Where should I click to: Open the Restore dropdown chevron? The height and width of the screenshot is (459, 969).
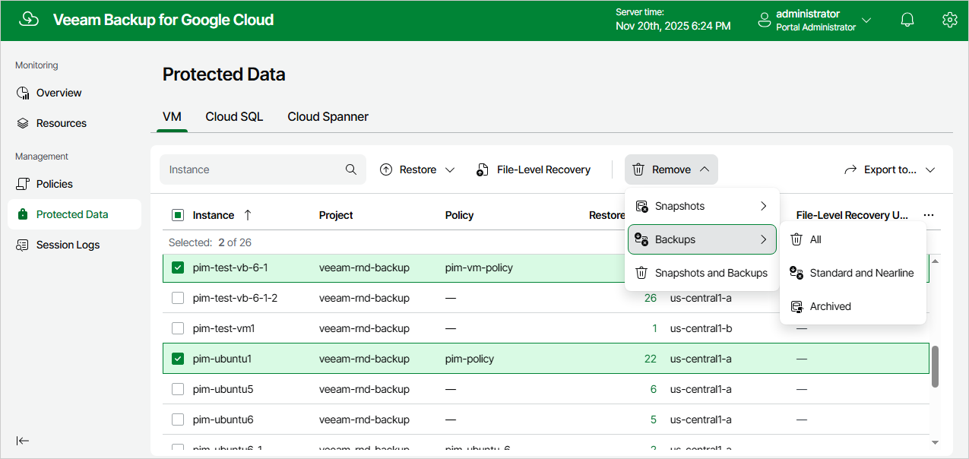pyautogui.click(x=450, y=169)
